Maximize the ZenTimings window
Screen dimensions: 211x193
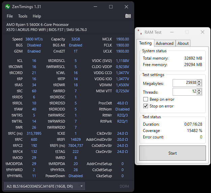click(x=111, y=7)
